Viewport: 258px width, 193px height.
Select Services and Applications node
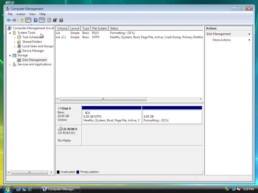point(34,64)
